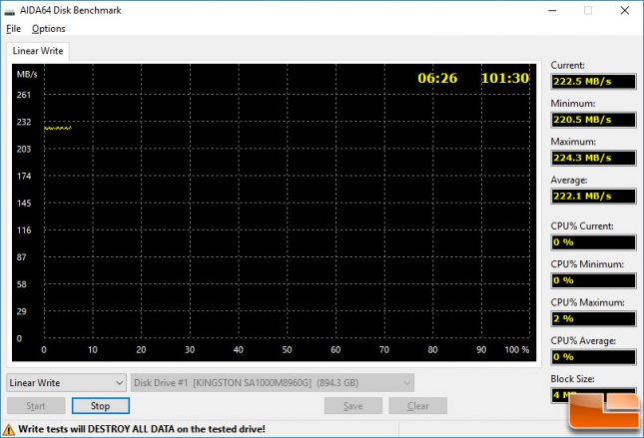The width and height of the screenshot is (644, 438).
Task: Click the warning triangle icon in status bar
Action: [x=8, y=430]
